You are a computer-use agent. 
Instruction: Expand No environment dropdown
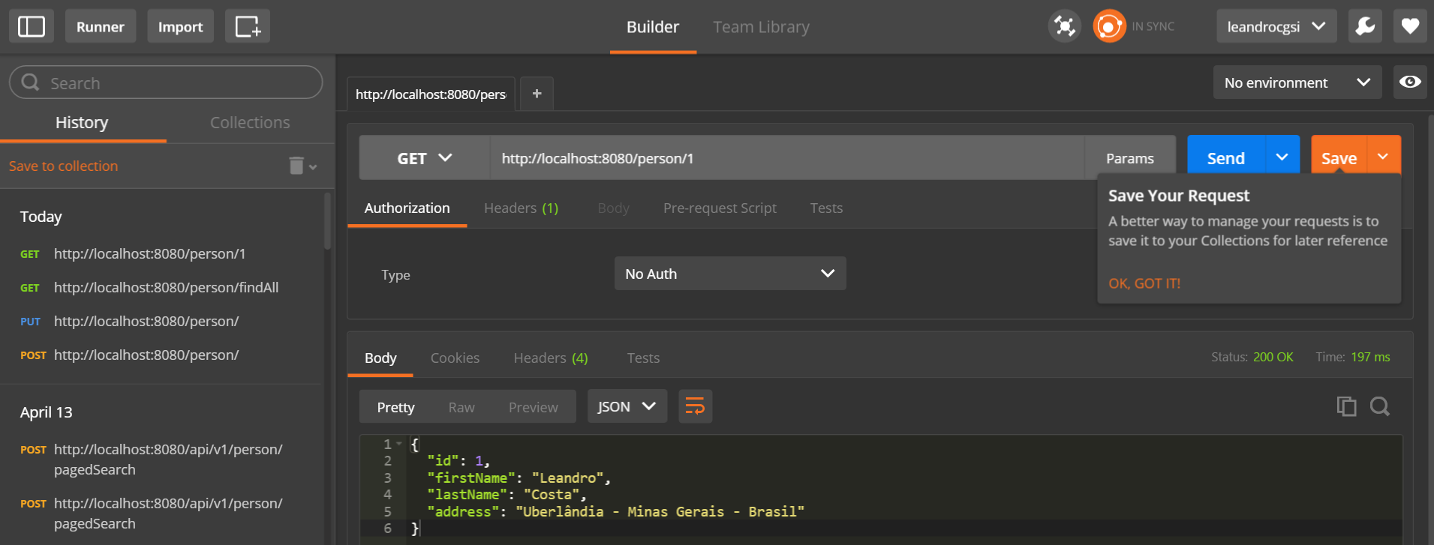pos(1297,82)
